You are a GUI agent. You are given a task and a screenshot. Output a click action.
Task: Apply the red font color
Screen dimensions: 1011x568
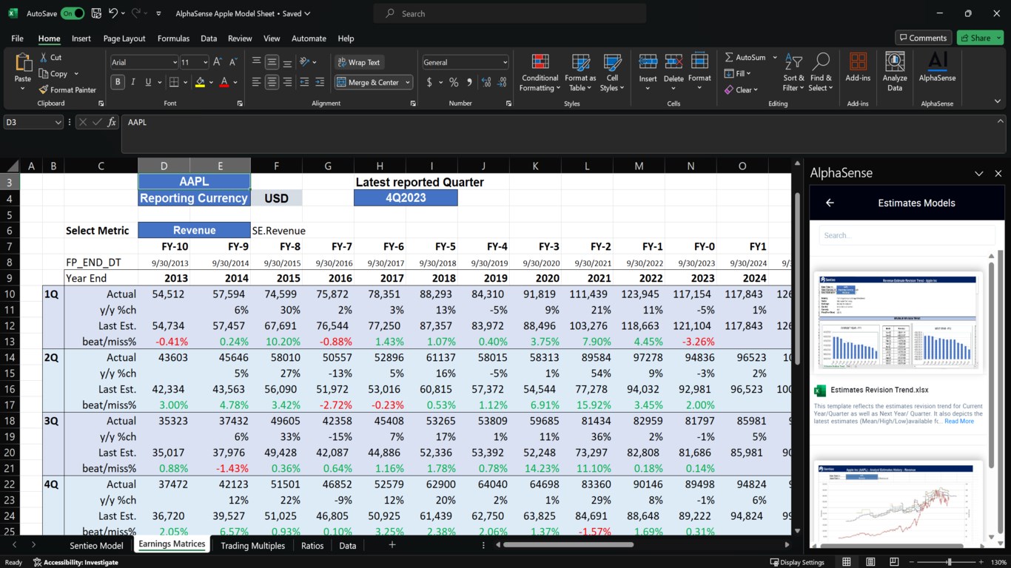(224, 82)
